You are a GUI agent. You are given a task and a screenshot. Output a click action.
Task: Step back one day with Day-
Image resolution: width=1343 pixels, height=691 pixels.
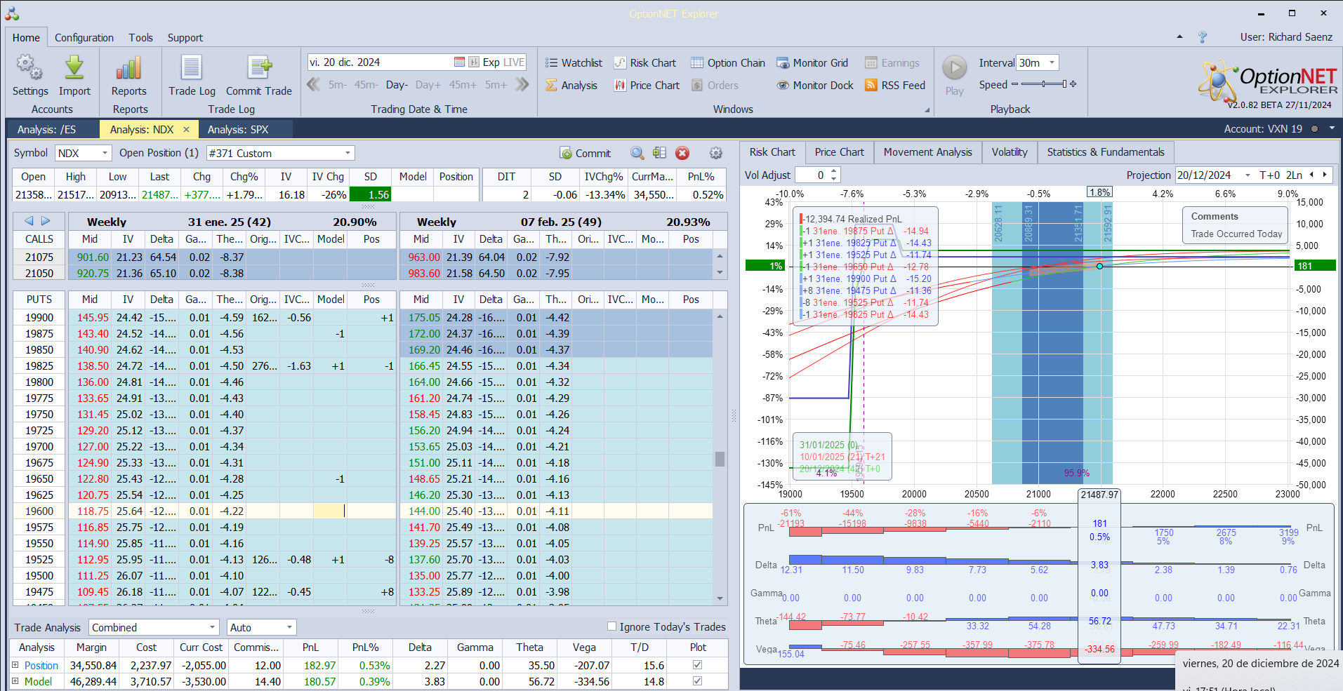(397, 85)
